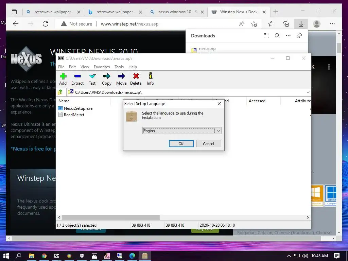Screen dimensions: 348x261
Task: Click the Delete red X icon
Action: 136,79
